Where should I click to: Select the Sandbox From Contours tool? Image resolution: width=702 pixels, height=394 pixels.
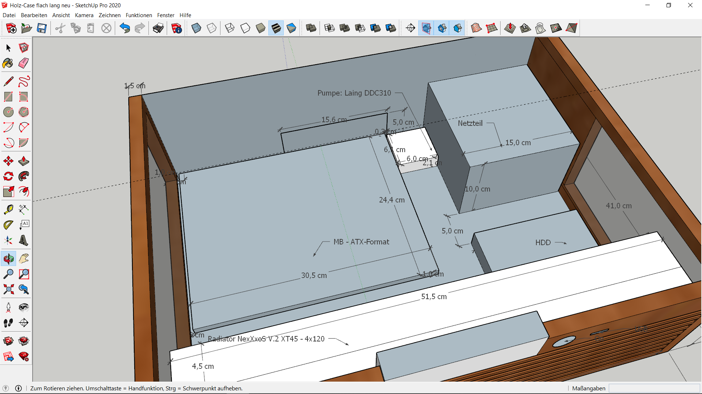coord(476,28)
